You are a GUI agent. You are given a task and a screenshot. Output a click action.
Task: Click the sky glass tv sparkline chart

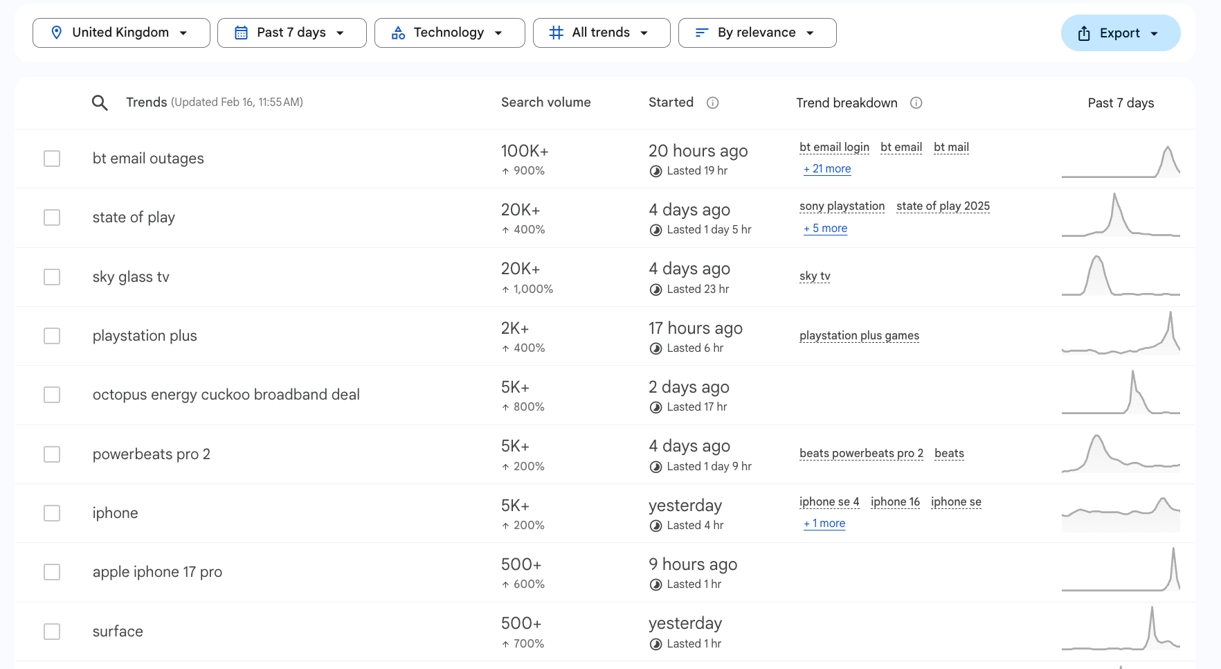coord(1121,276)
